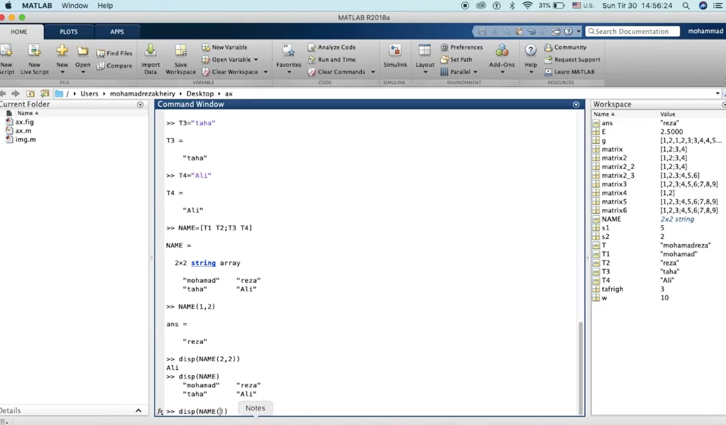Image resolution: width=726 pixels, height=425 pixels.
Task: Click the Notes tooltip label
Action: pyautogui.click(x=255, y=408)
